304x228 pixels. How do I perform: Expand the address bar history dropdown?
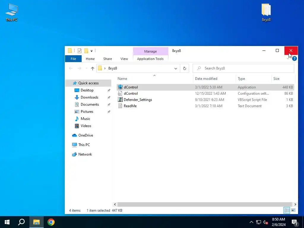(176, 68)
